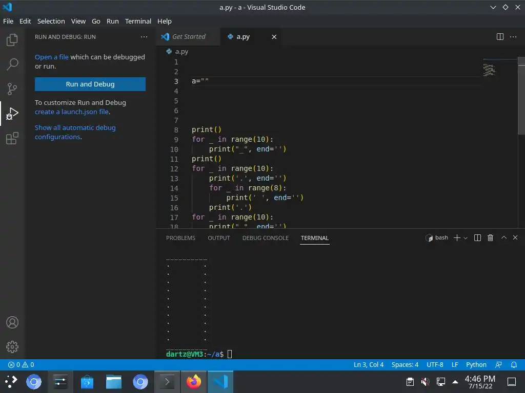Screen dimensions: 525x393
Task: Select language mode Python in status bar
Action: pos(476,364)
